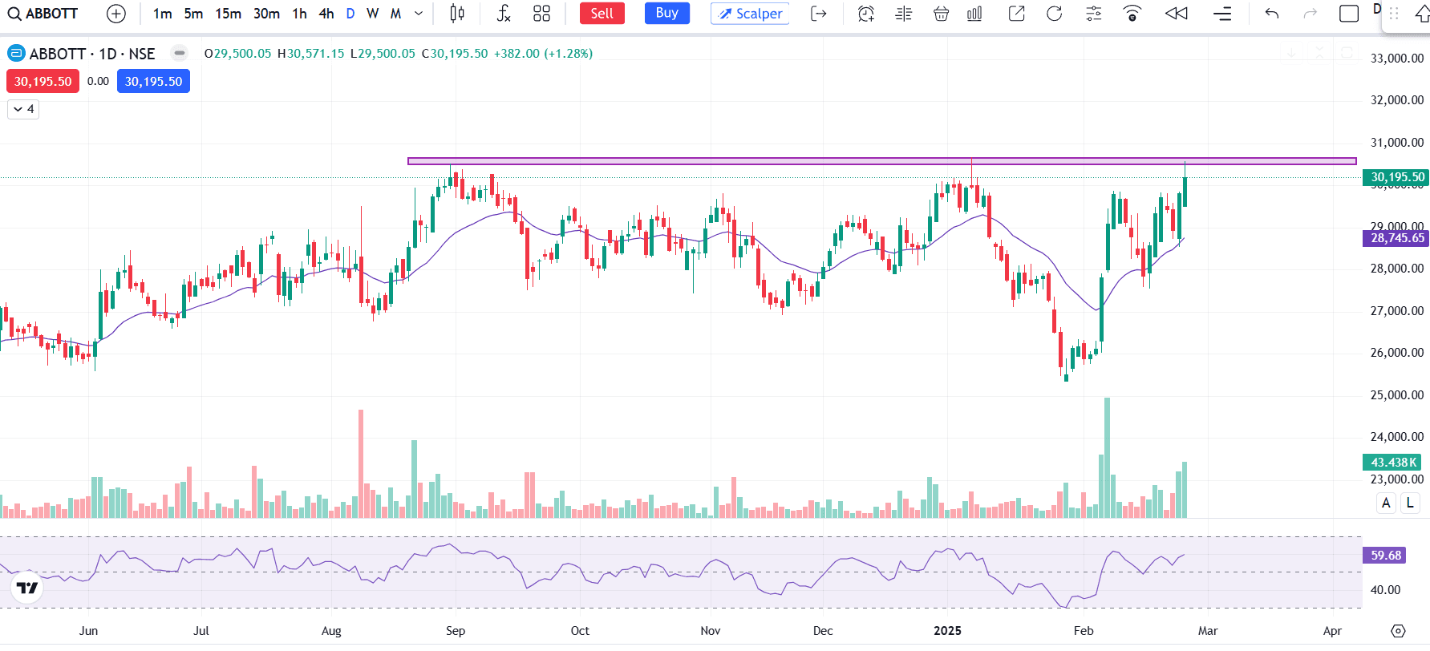Image resolution: width=1430 pixels, height=651 pixels.
Task: Toggle auto scale with the A button
Action: 1386,503
